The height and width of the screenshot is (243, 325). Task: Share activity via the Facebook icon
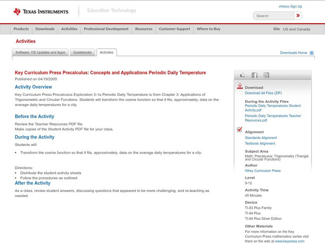tap(254, 75)
